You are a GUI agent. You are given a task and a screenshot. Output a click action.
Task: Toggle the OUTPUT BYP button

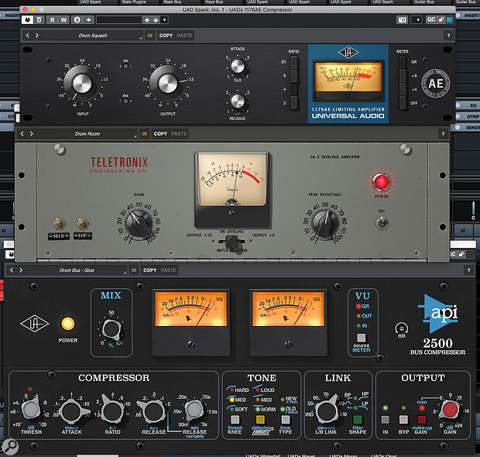tap(403, 419)
